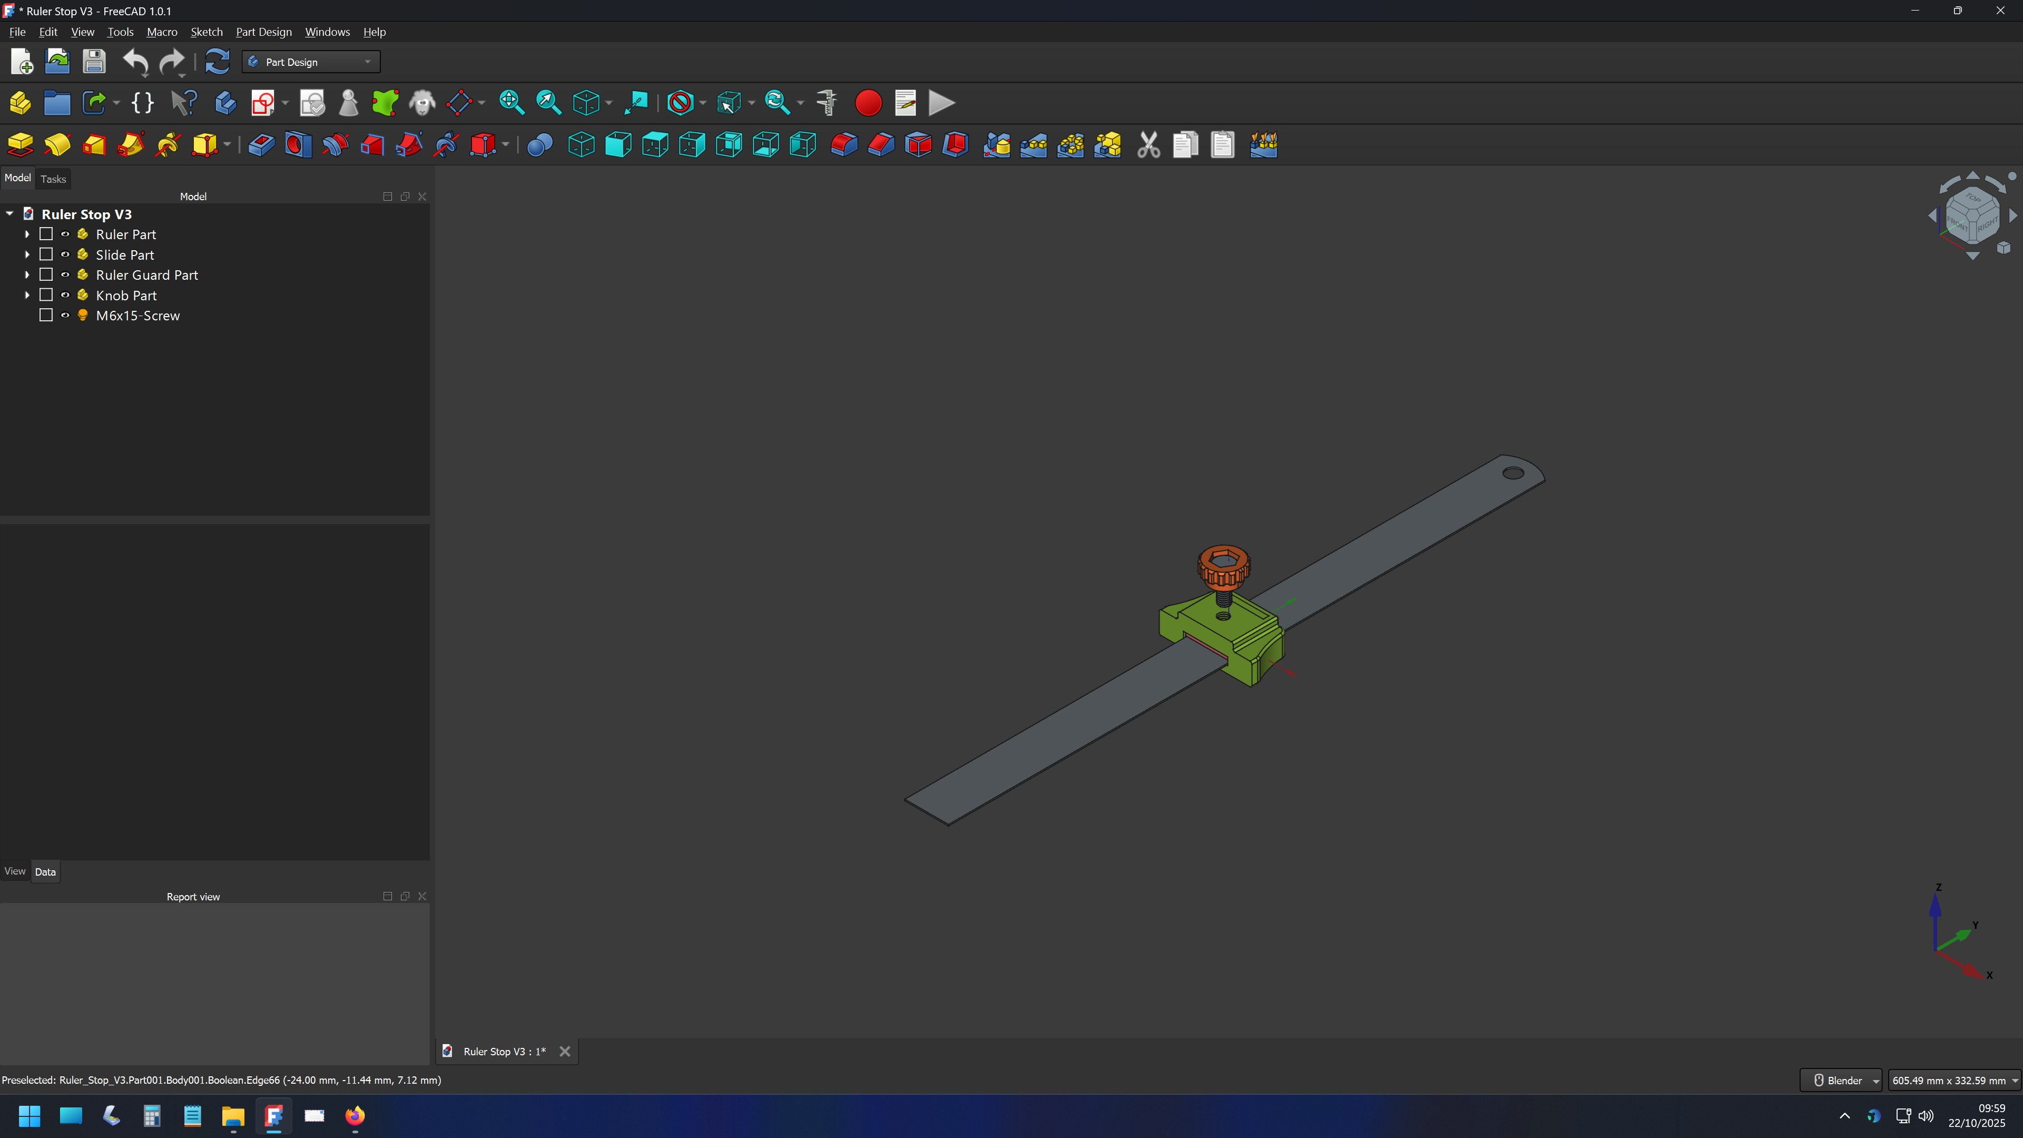Close the Report view panel
The width and height of the screenshot is (2023, 1138).
[423, 896]
